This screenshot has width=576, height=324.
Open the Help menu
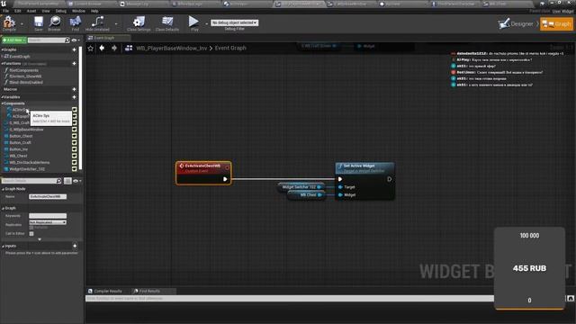pos(94,11)
